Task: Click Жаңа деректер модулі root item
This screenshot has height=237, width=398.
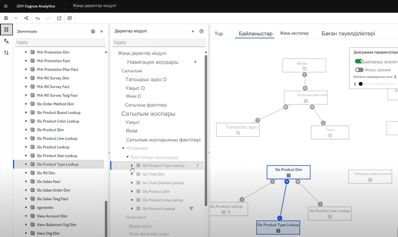Action: (x=142, y=53)
